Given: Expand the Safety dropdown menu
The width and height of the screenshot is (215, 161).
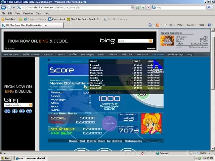Looking at the screenshot, I should pyautogui.click(x=191, y=25).
